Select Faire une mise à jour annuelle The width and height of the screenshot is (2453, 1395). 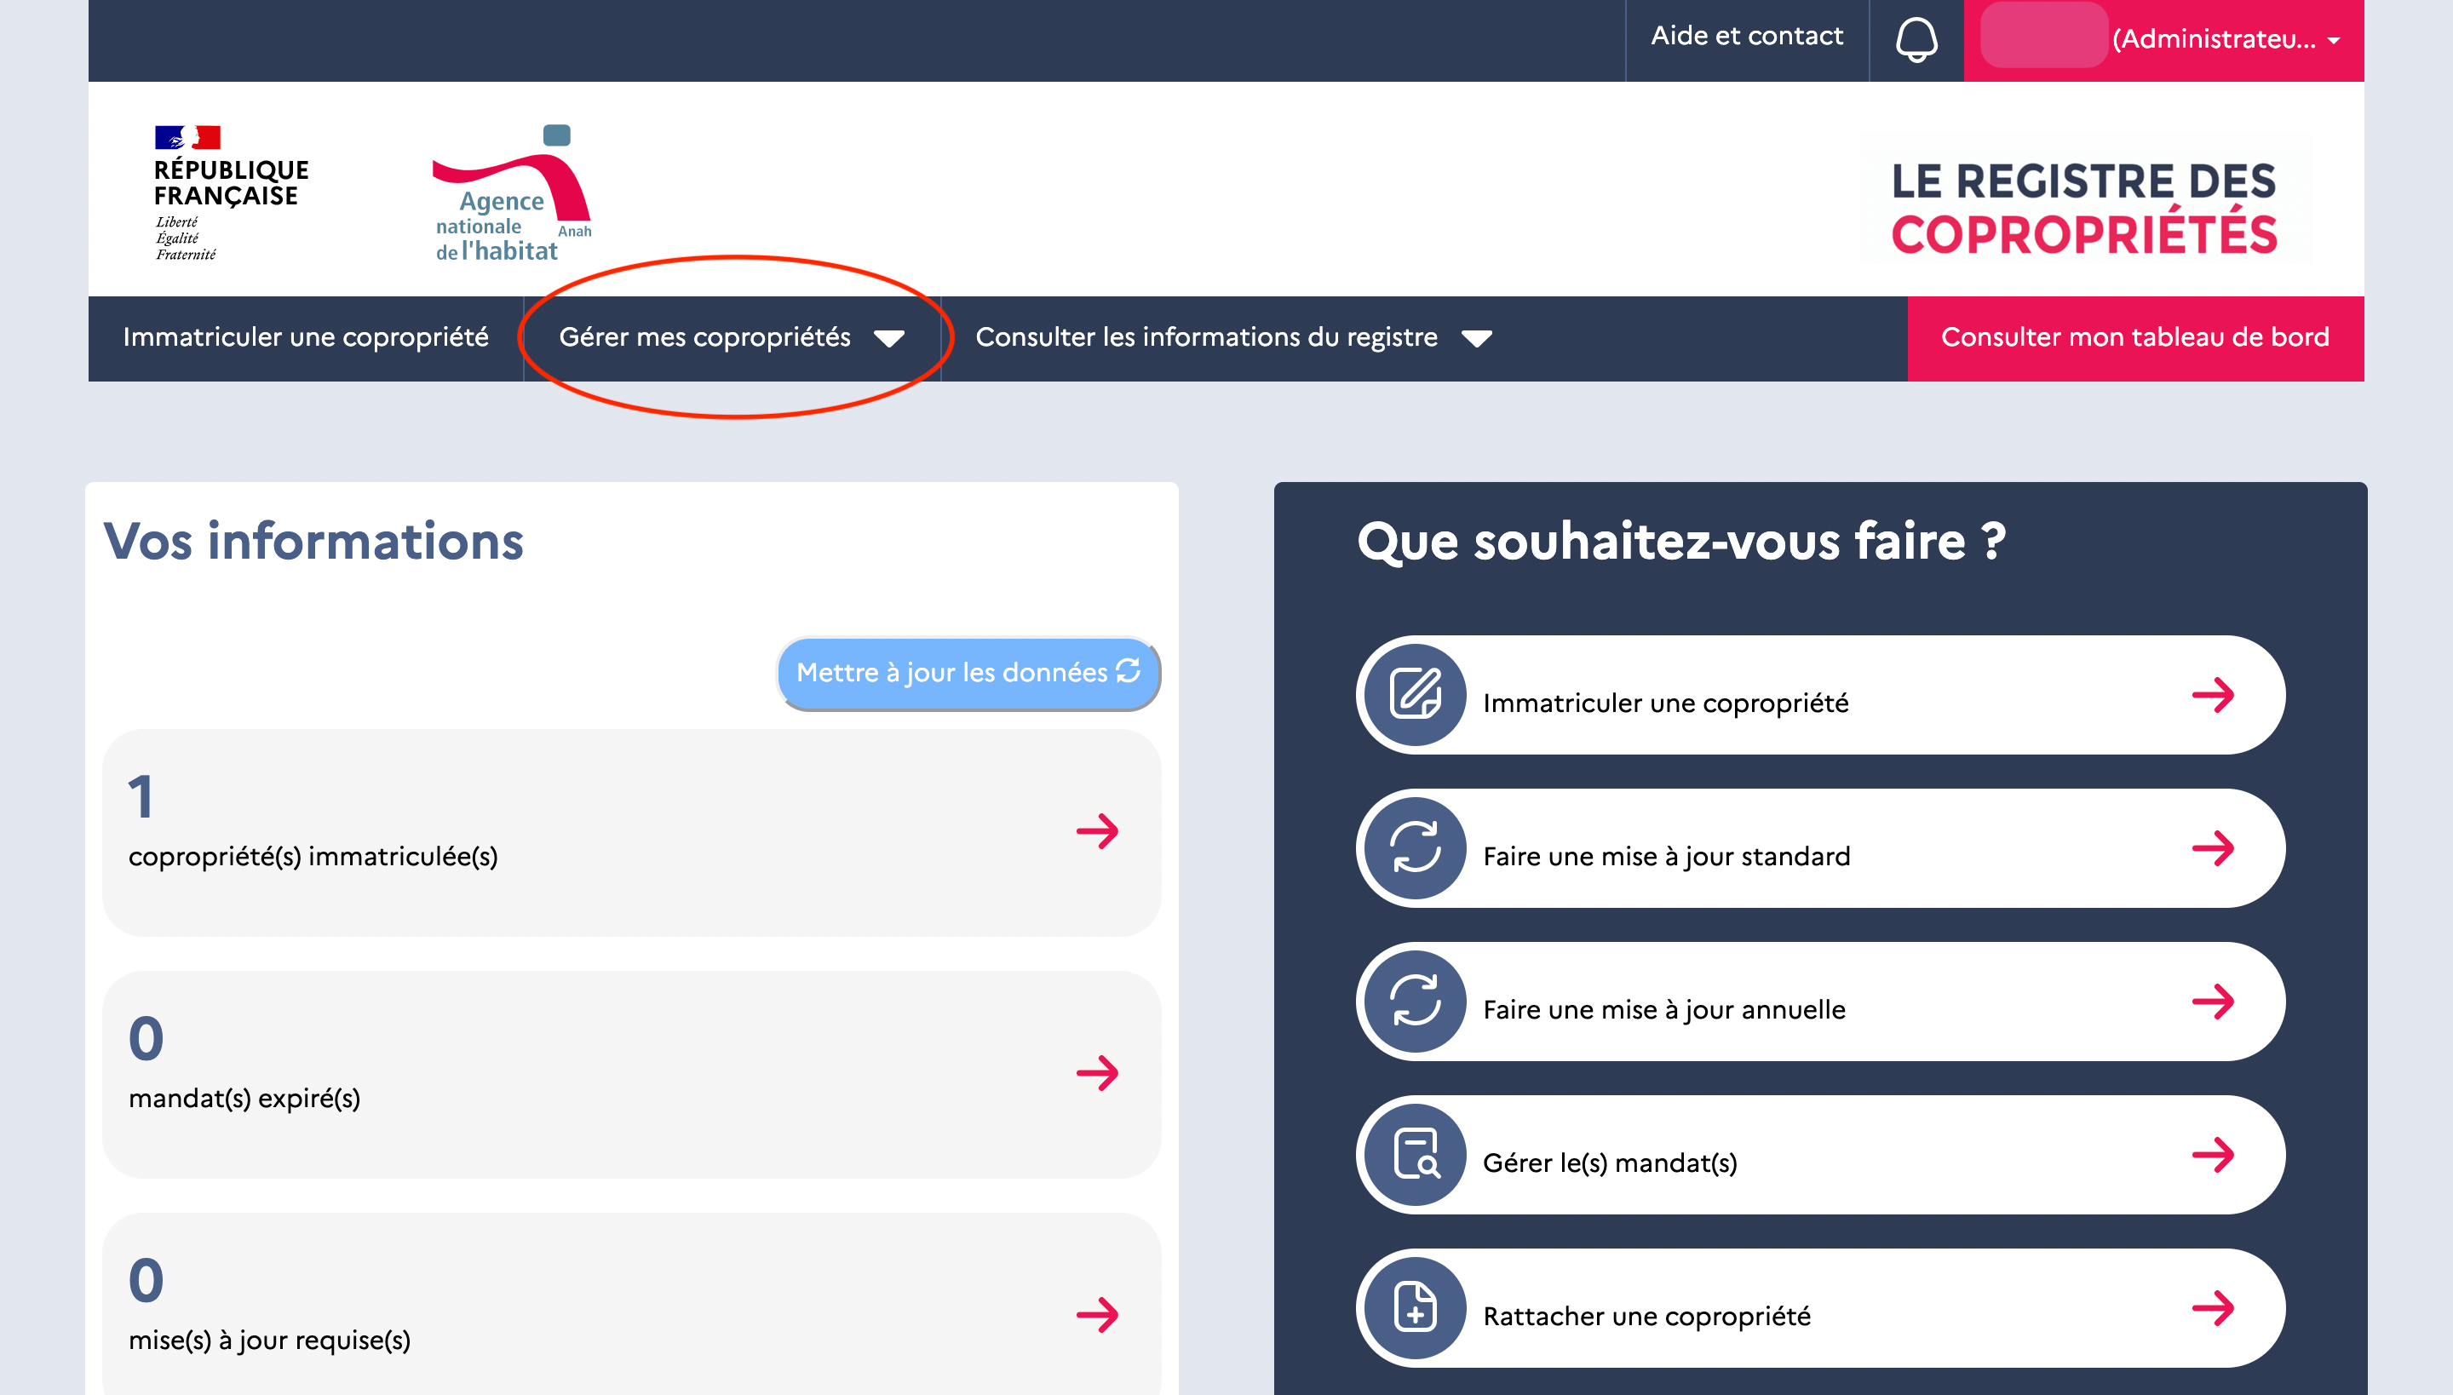pos(1819,1002)
